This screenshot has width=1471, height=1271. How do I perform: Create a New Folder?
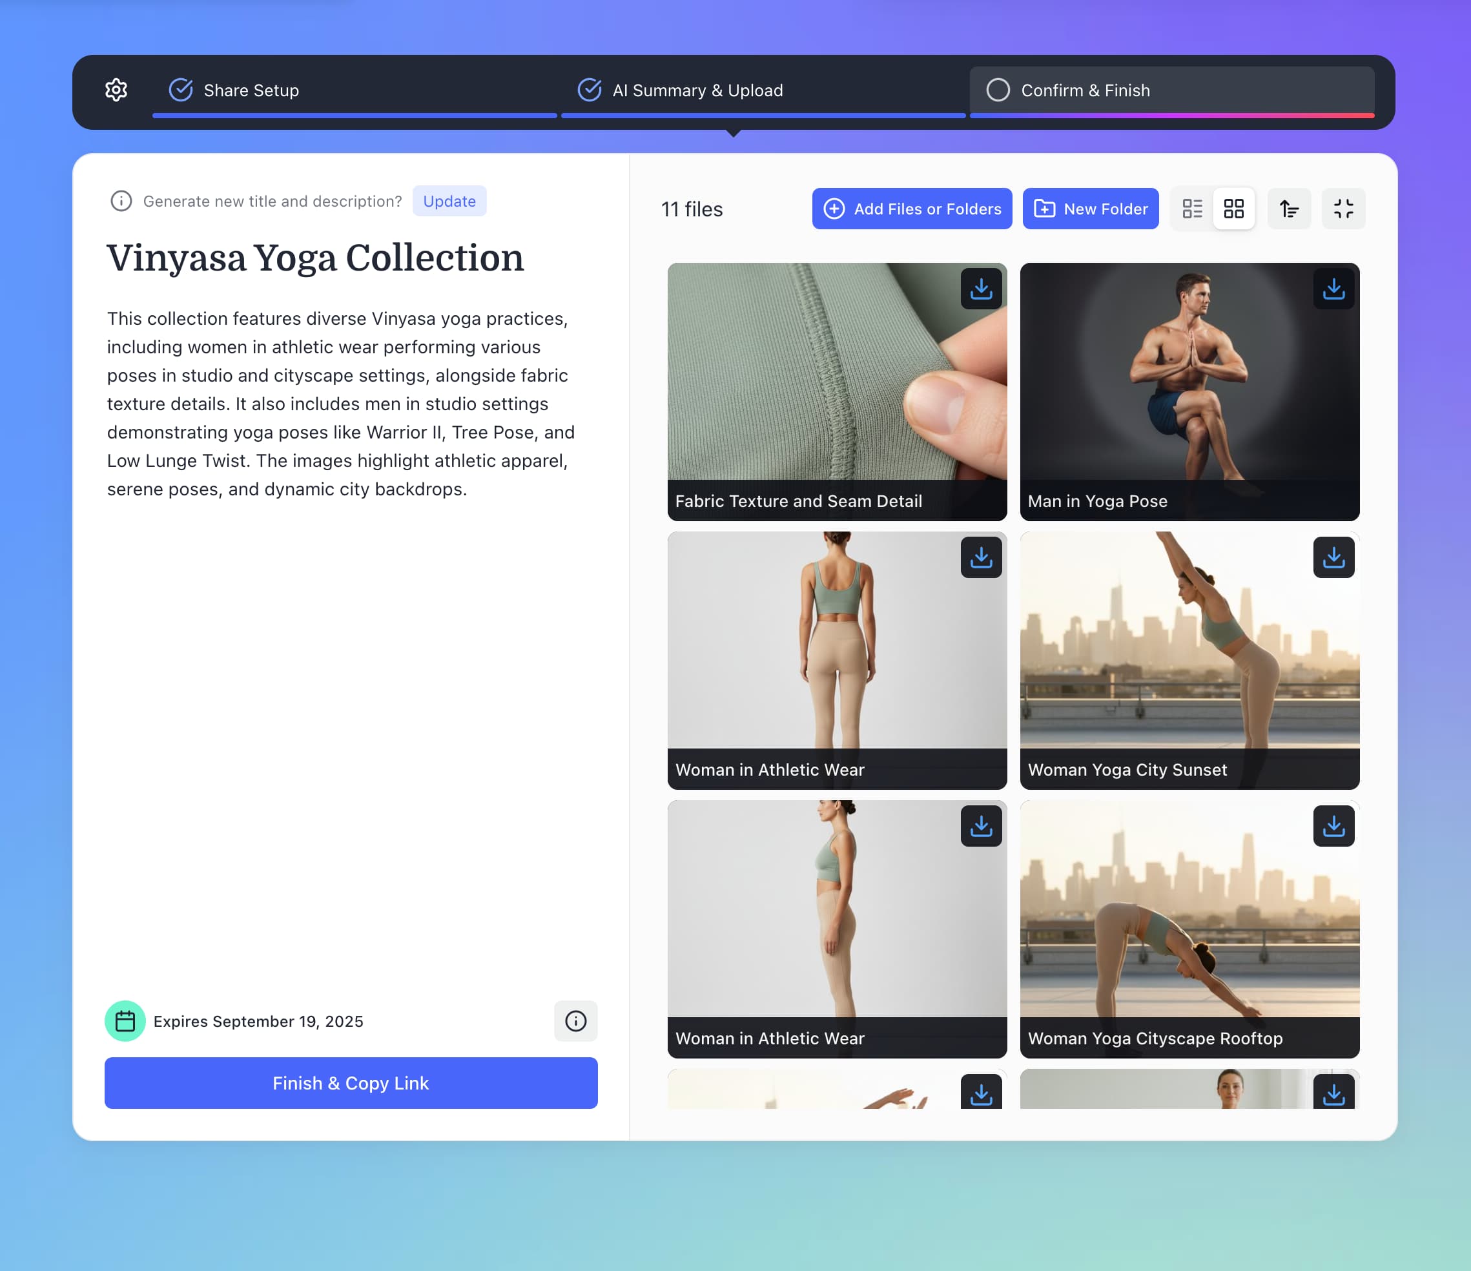(1091, 209)
